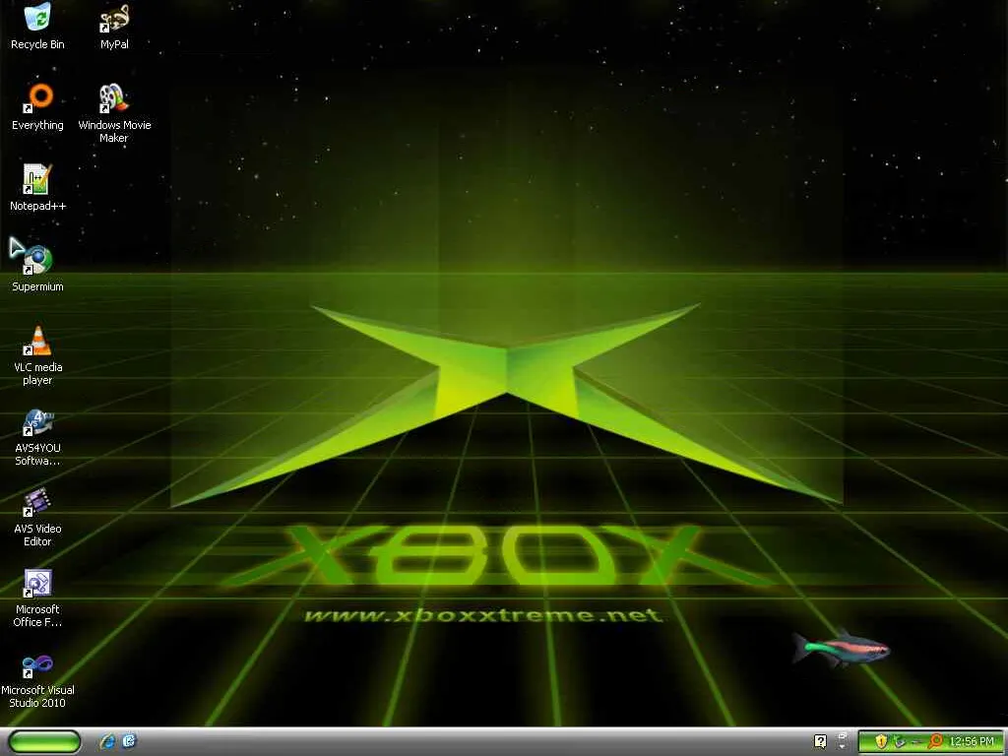Click the yellow security shield tray icon

pyautogui.click(x=881, y=741)
